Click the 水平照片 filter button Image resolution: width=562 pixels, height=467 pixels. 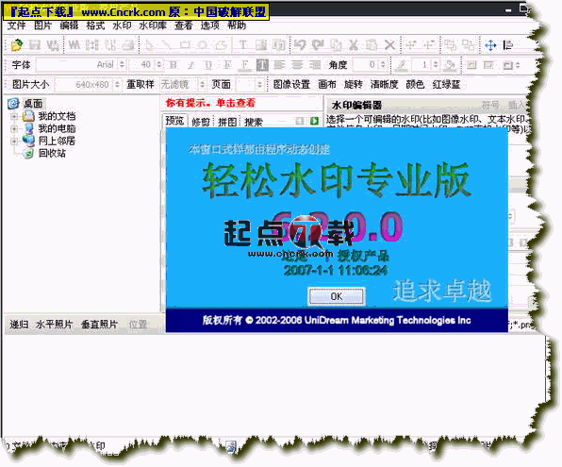point(54,325)
